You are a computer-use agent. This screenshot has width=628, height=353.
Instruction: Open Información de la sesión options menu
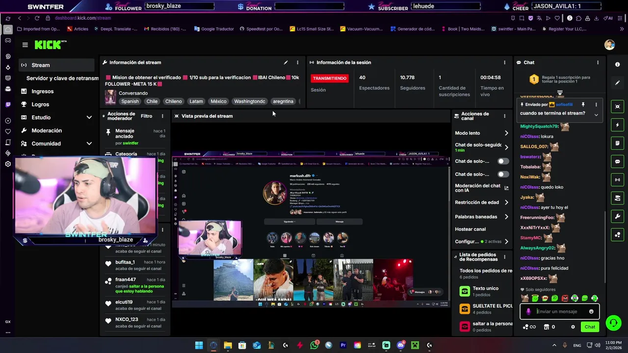coord(504,62)
